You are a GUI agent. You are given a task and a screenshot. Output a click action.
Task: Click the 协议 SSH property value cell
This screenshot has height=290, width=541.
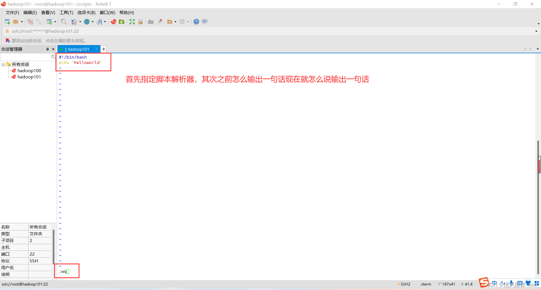click(39, 261)
